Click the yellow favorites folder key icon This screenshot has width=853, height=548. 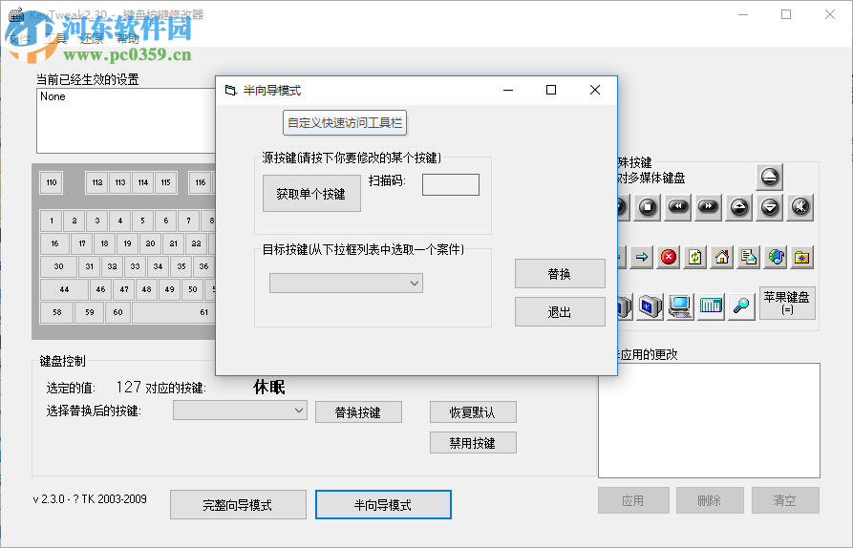[802, 257]
